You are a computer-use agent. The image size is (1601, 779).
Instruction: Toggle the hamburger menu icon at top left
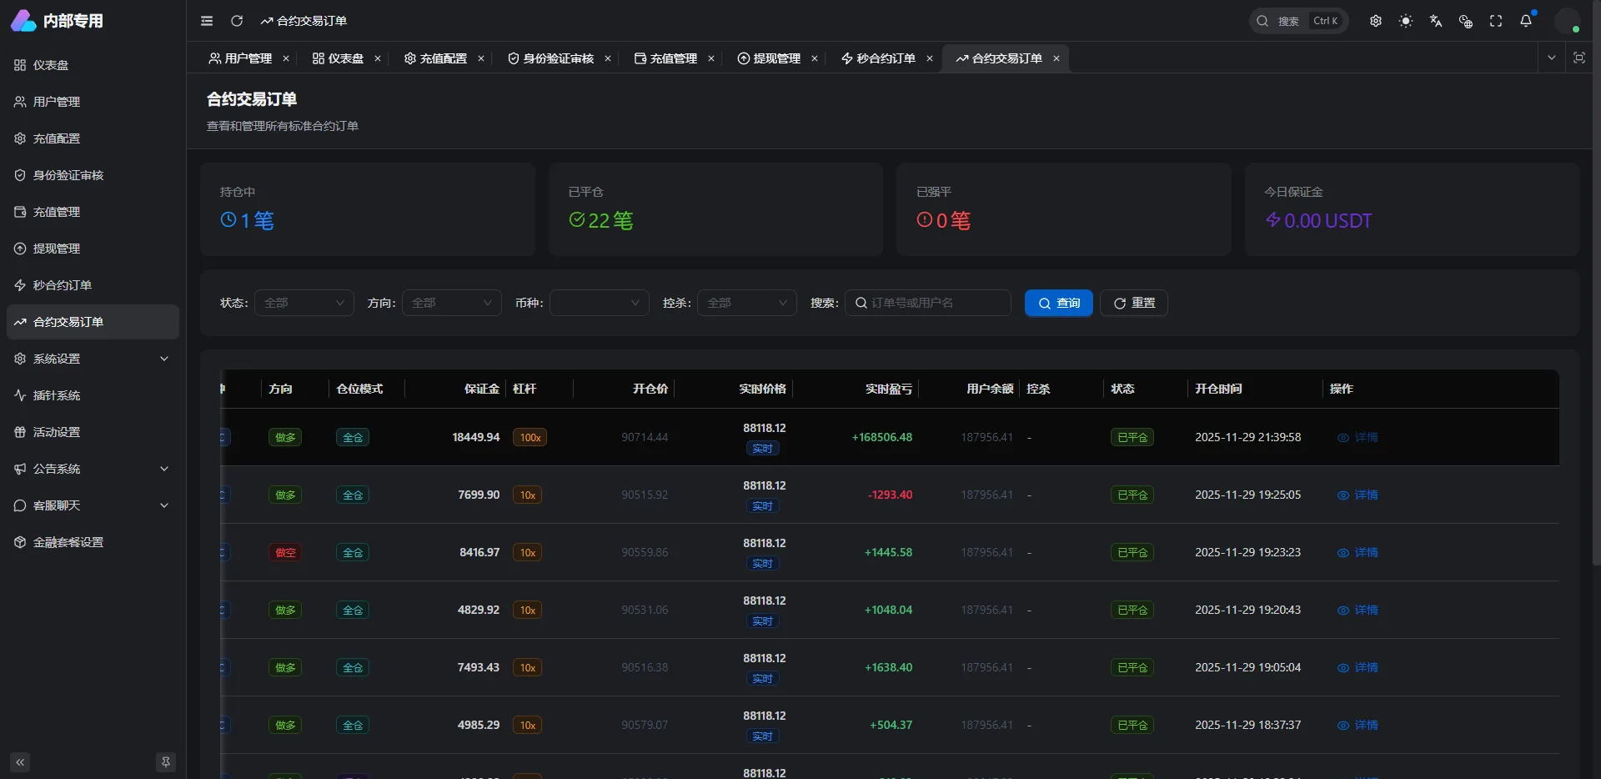207,21
